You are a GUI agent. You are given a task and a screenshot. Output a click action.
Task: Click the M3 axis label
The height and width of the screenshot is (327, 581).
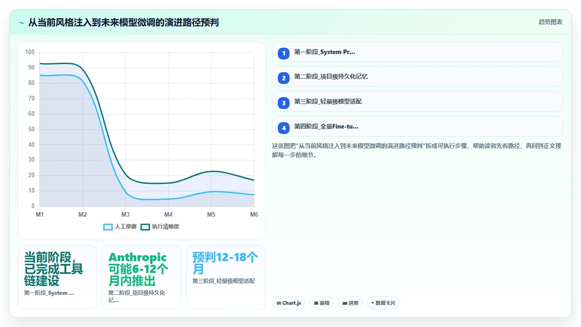(125, 214)
